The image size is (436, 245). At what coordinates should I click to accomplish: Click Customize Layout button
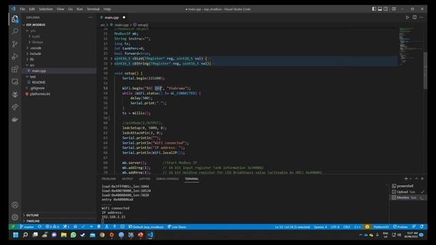click(394, 9)
